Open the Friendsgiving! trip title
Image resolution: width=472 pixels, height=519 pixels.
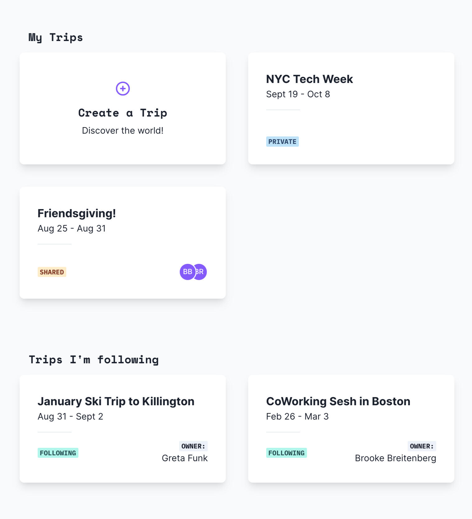[76, 214]
